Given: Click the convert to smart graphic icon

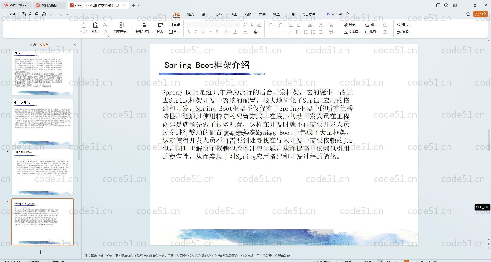Looking at the screenshot, I should (x=331, y=25).
